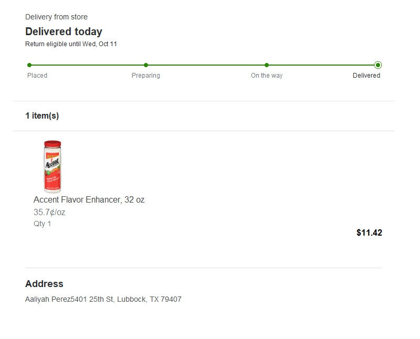Viewport: 420px width, 339px height.
Task: Click the Preparing label under the tracker
Action: click(x=146, y=76)
